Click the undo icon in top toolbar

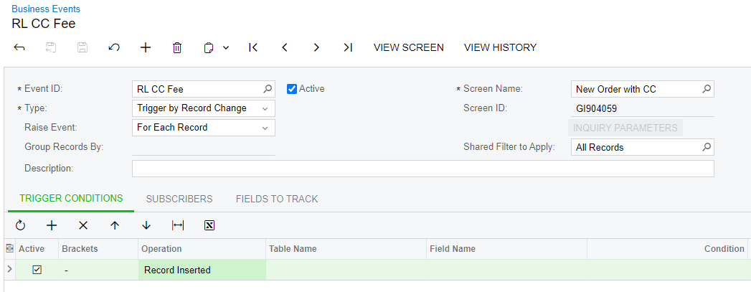(x=113, y=47)
